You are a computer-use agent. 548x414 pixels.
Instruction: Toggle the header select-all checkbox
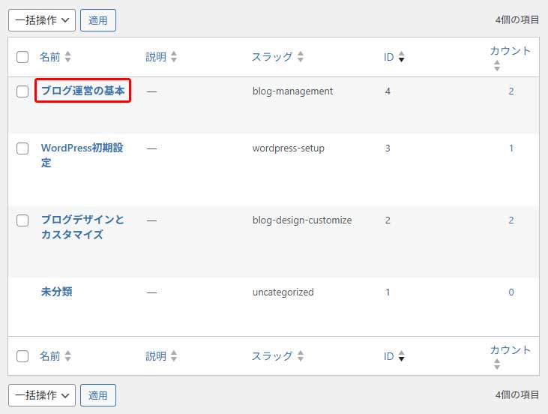click(22, 57)
